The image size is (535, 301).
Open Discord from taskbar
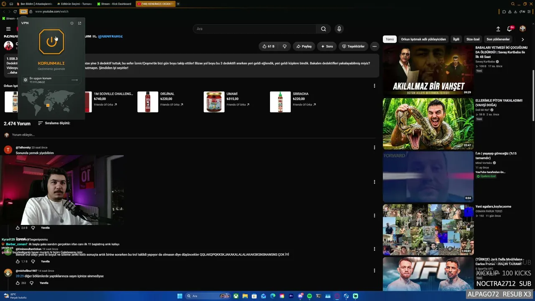(x=301, y=296)
